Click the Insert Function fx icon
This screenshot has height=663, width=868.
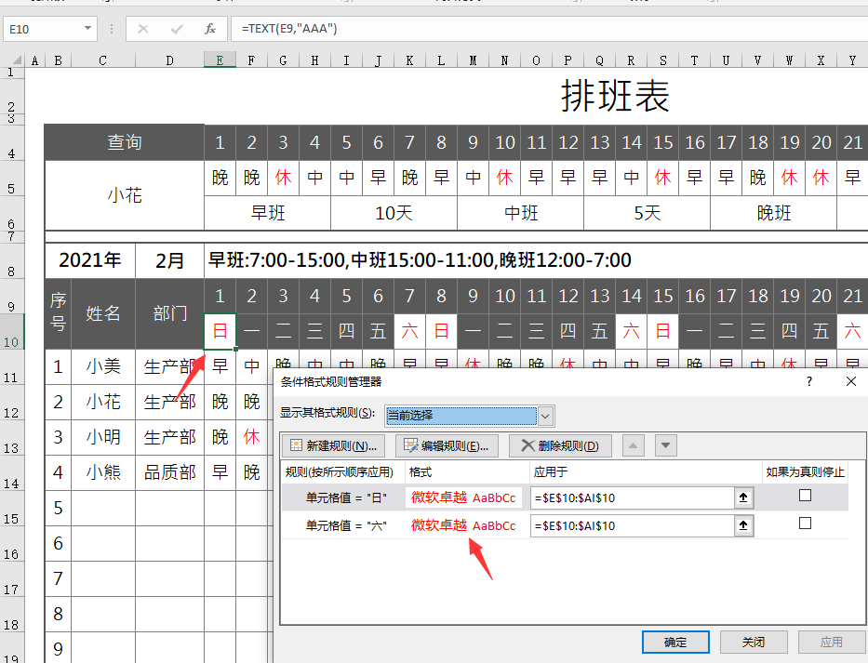(210, 29)
